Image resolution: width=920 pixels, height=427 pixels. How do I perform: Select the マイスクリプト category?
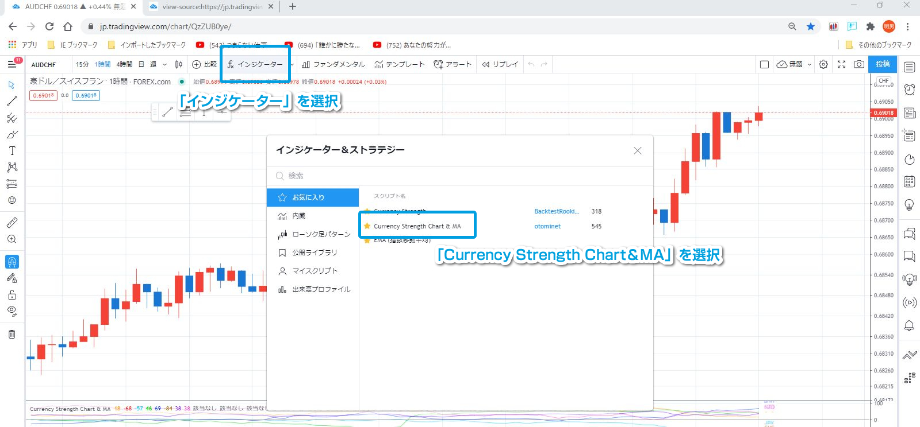pyautogui.click(x=313, y=271)
